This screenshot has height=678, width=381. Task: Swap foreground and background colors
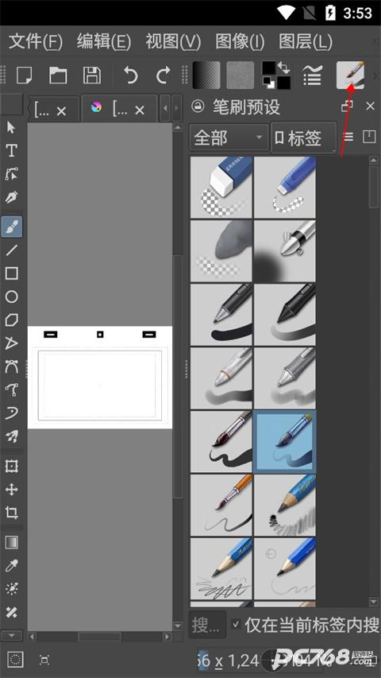(283, 67)
